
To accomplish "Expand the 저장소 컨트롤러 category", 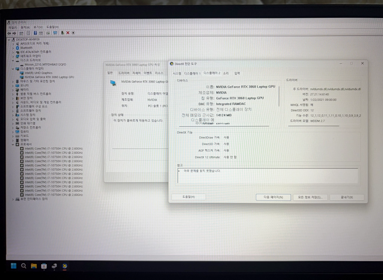I will 13,128.
